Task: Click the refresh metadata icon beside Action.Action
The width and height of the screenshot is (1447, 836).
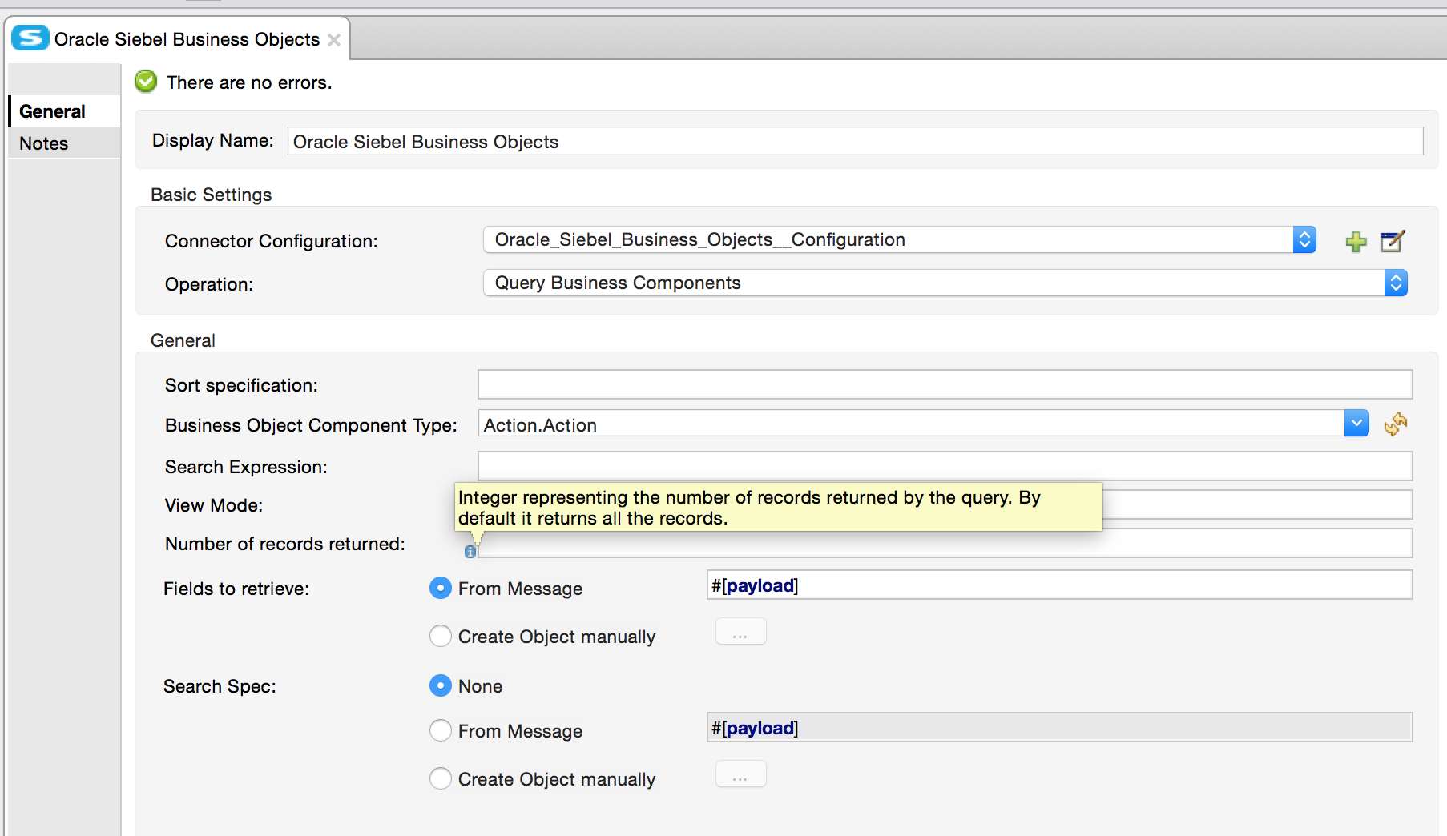Action: (1395, 424)
